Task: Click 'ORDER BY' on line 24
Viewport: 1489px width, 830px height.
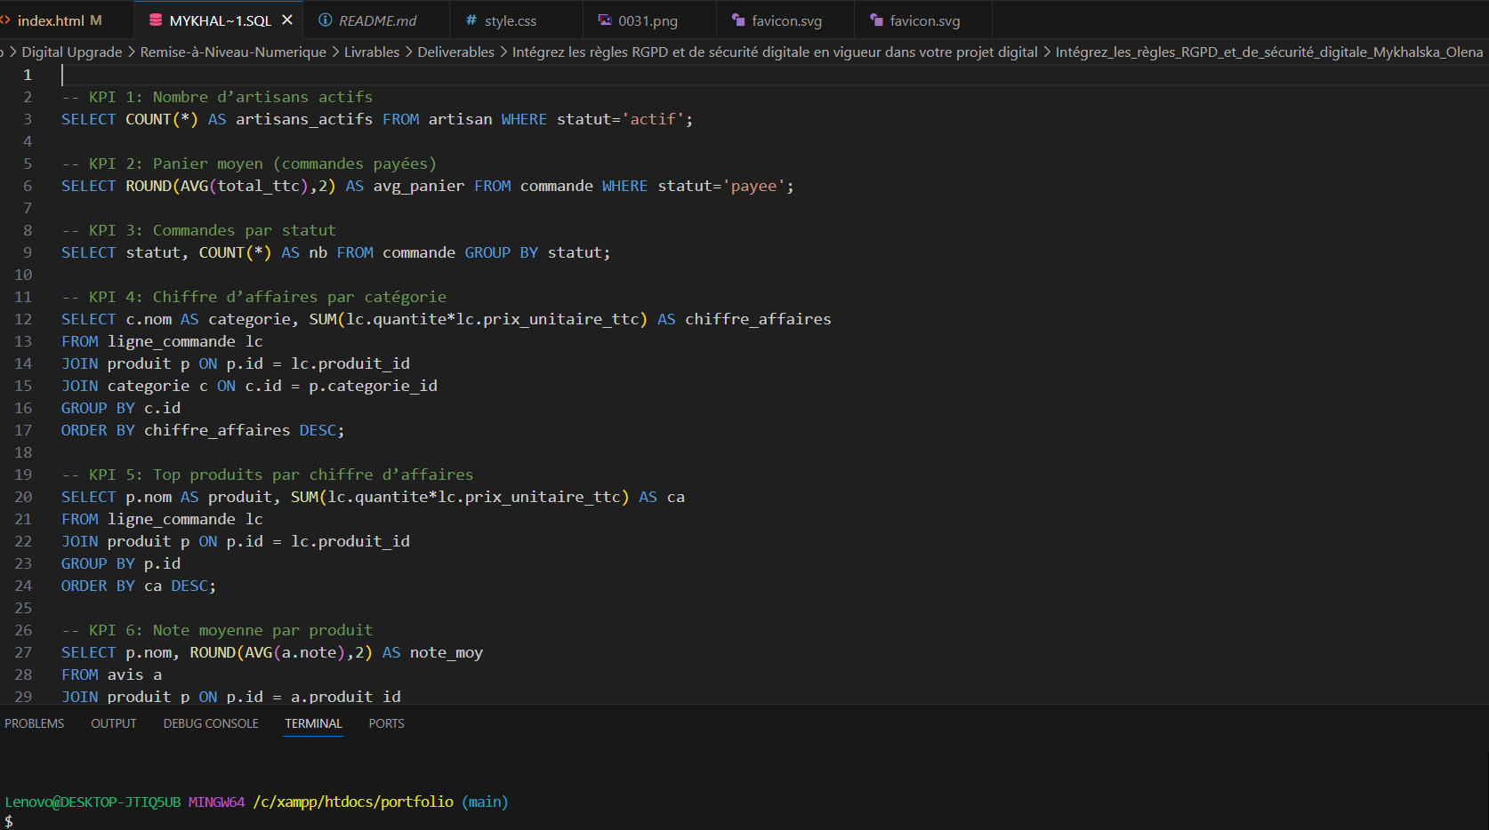Action: [x=98, y=586]
